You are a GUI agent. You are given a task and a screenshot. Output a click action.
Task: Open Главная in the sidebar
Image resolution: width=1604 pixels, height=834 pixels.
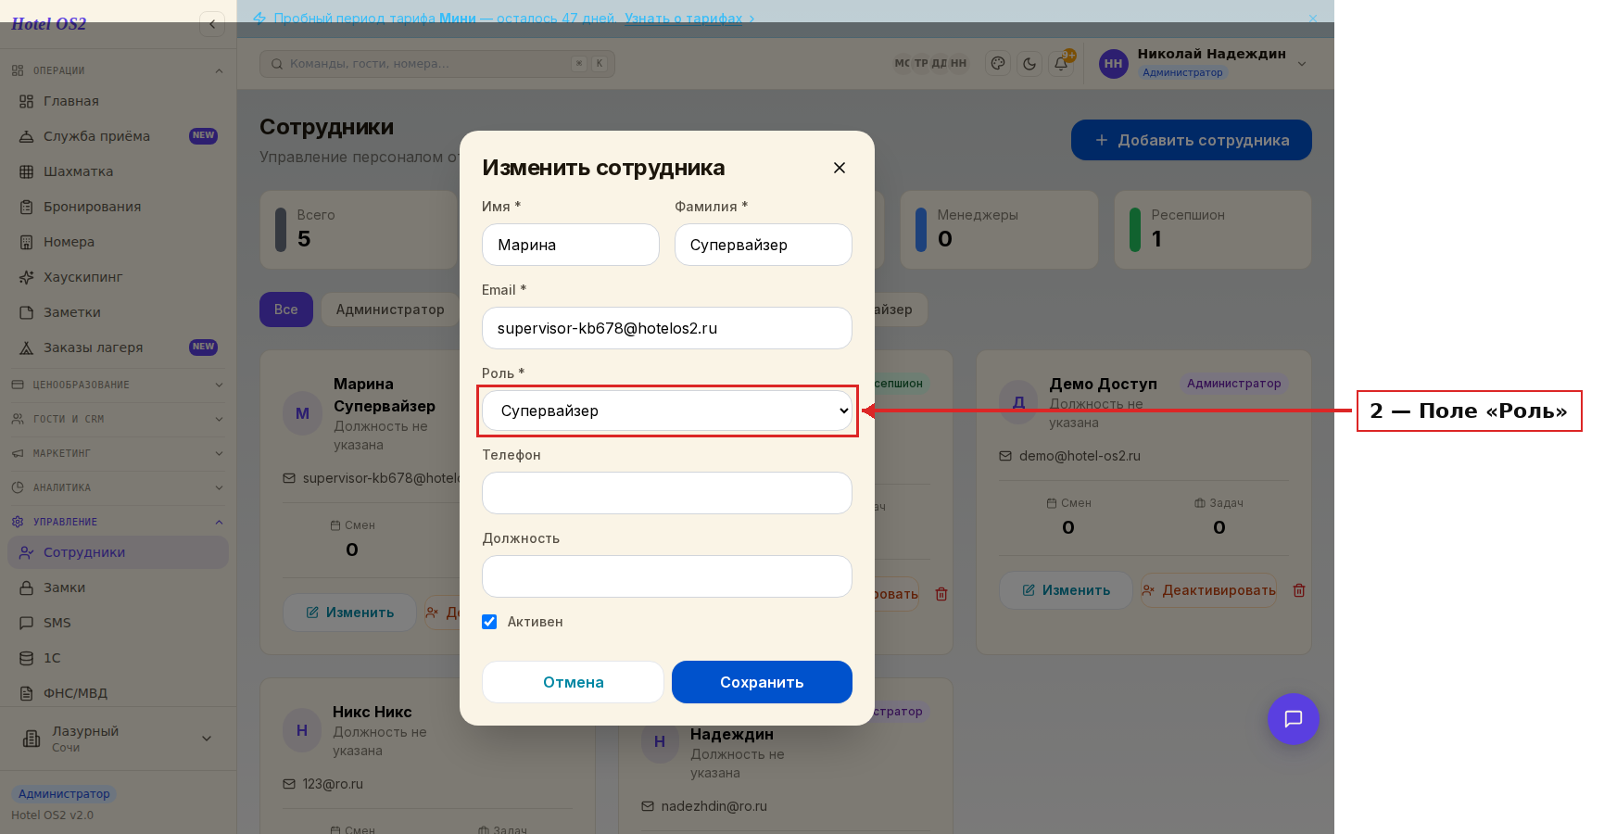point(118,101)
